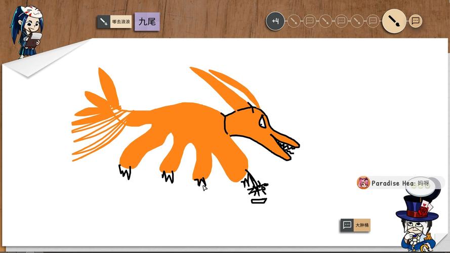Click the three-dot speech bubble

[420, 186]
